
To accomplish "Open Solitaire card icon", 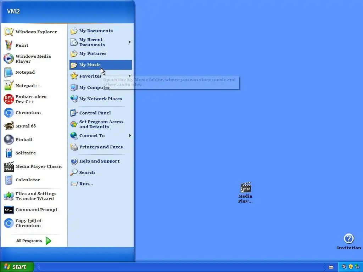I will (x=9, y=153).
